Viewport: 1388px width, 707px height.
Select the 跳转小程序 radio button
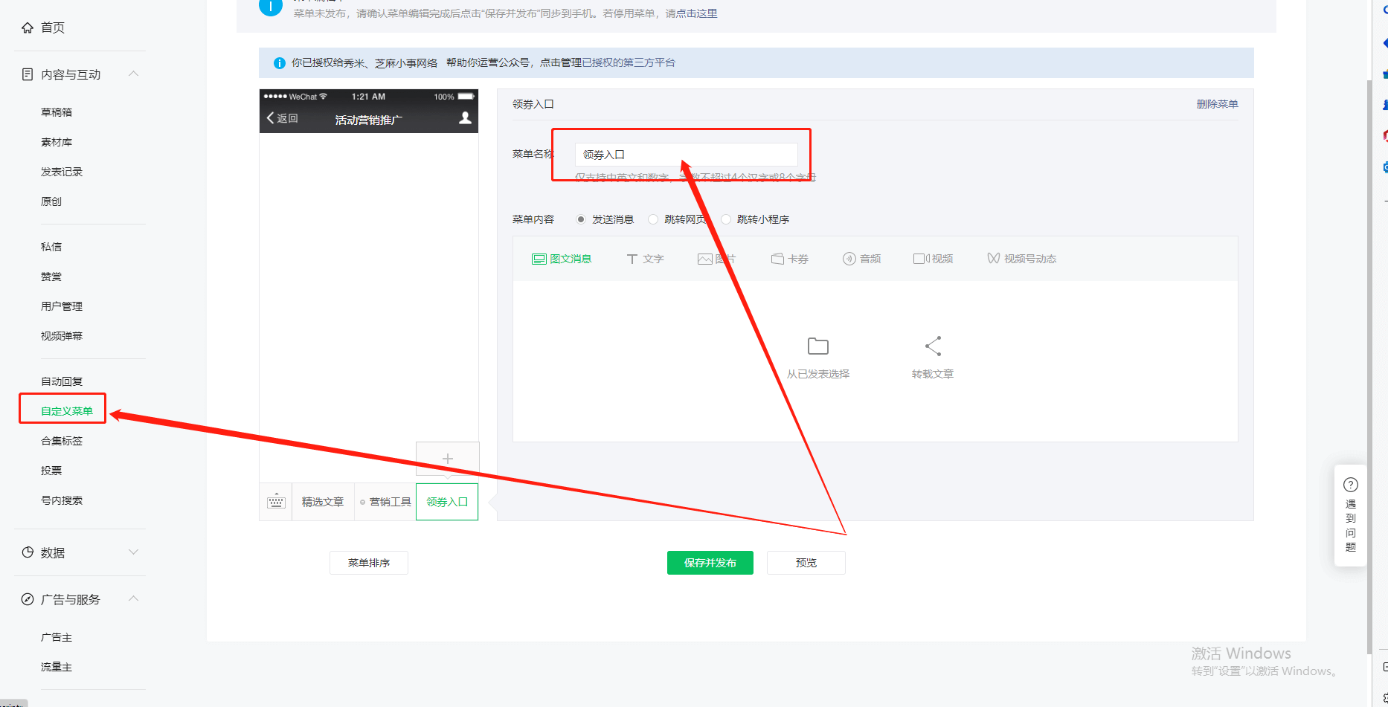(x=726, y=219)
